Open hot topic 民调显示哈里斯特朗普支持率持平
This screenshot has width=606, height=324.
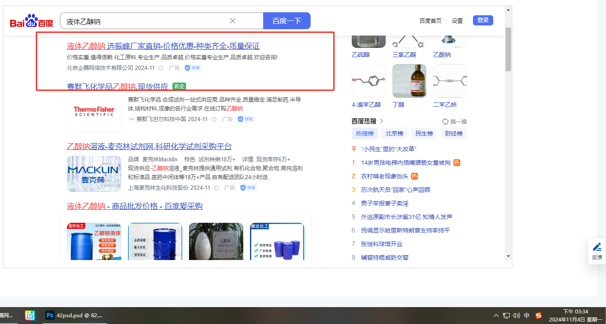point(406,230)
